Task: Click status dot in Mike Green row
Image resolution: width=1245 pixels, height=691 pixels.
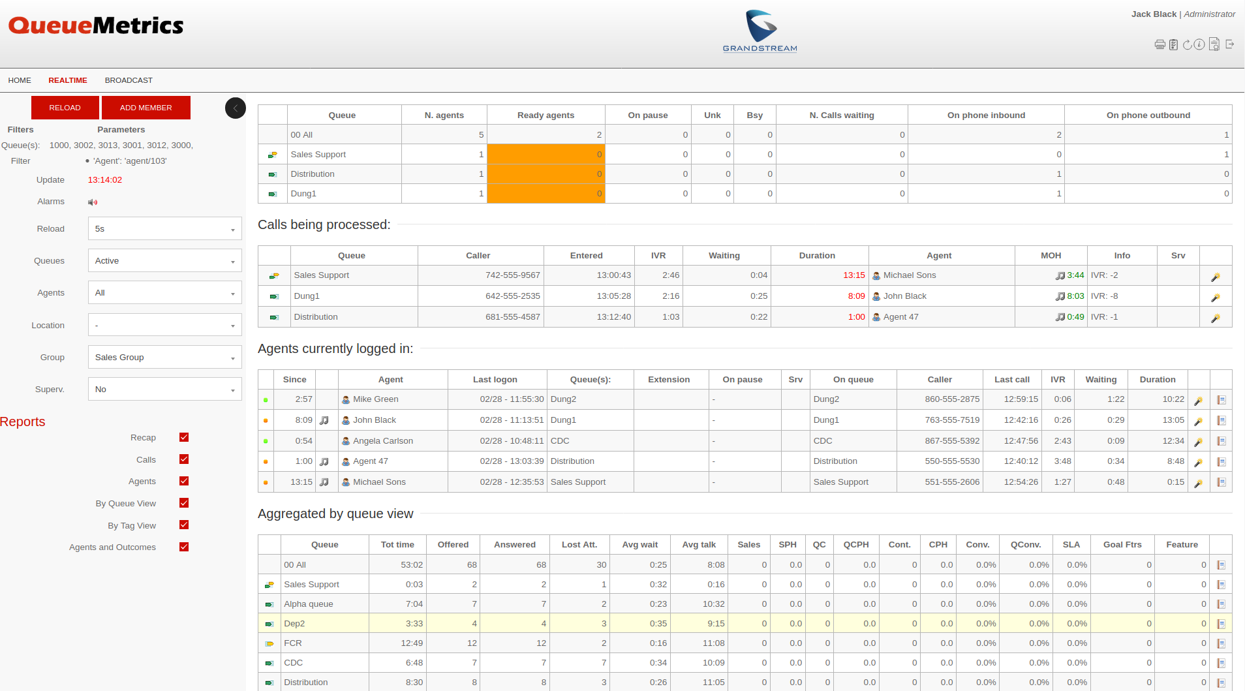Action: tap(266, 400)
